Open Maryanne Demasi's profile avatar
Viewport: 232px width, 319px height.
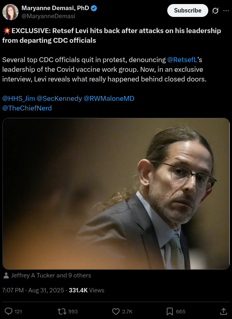(x=10, y=12)
